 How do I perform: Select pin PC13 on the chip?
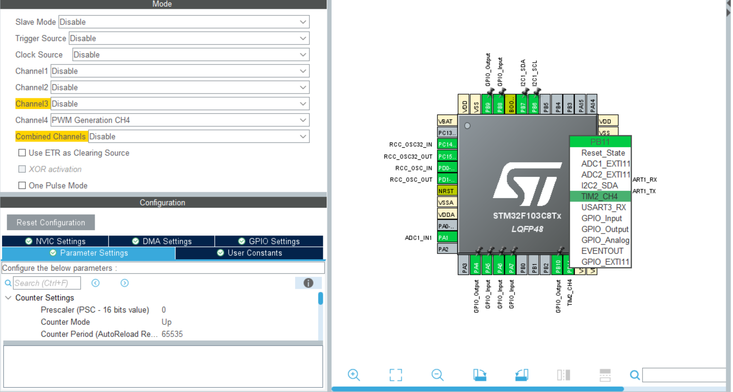coord(447,133)
